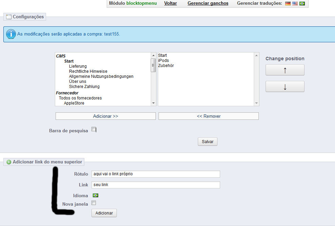Select Zubehör in the right menu list
335x226 pixels.
pyautogui.click(x=166, y=66)
